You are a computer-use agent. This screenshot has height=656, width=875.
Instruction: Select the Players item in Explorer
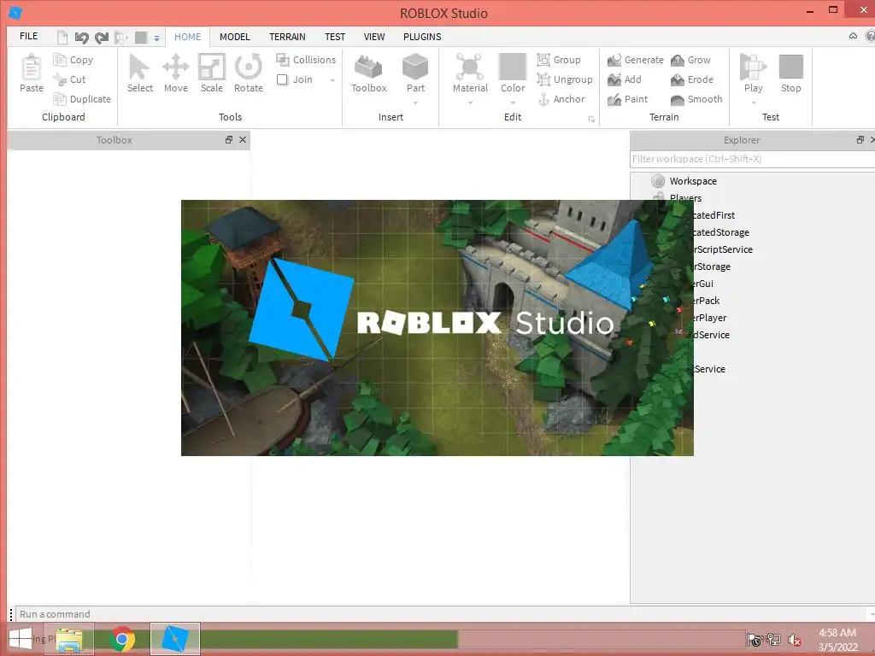pyautogui.click(x=685, y=198)
